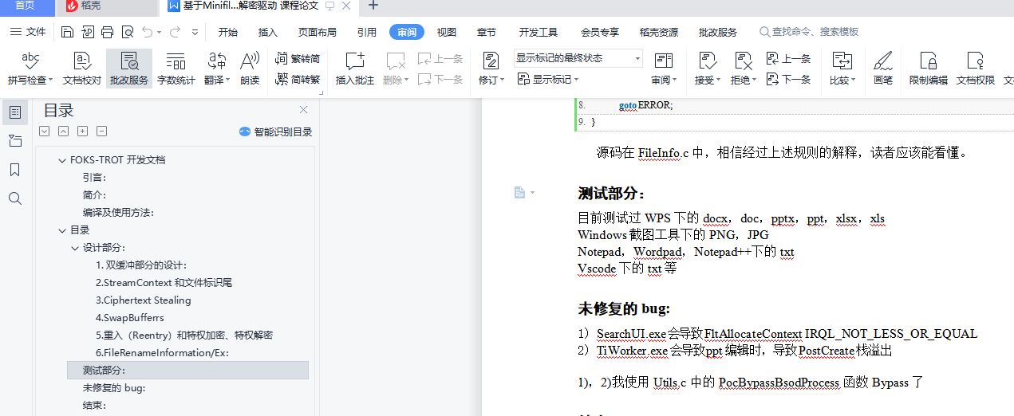The width and height of the screenshot is (1014, 416).
Task: Switch to the 开始 ribbon tab
Action: pyautogui.click(x=228, y=33)
